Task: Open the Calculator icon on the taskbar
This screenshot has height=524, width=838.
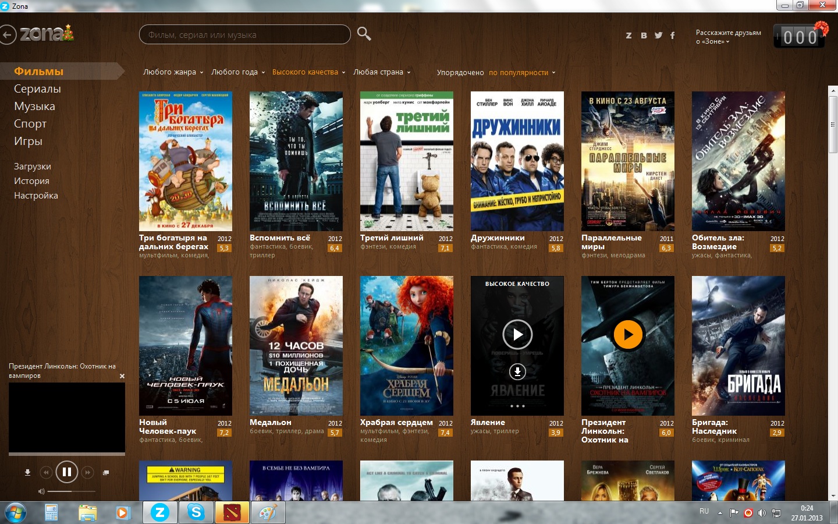Action: coord(51,513)
